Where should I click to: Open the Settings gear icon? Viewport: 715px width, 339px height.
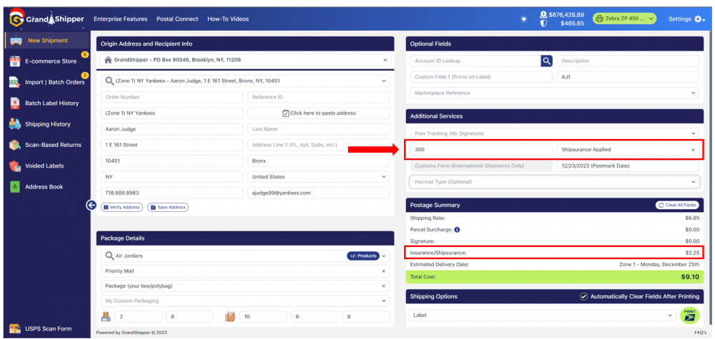tap(699, 19)
